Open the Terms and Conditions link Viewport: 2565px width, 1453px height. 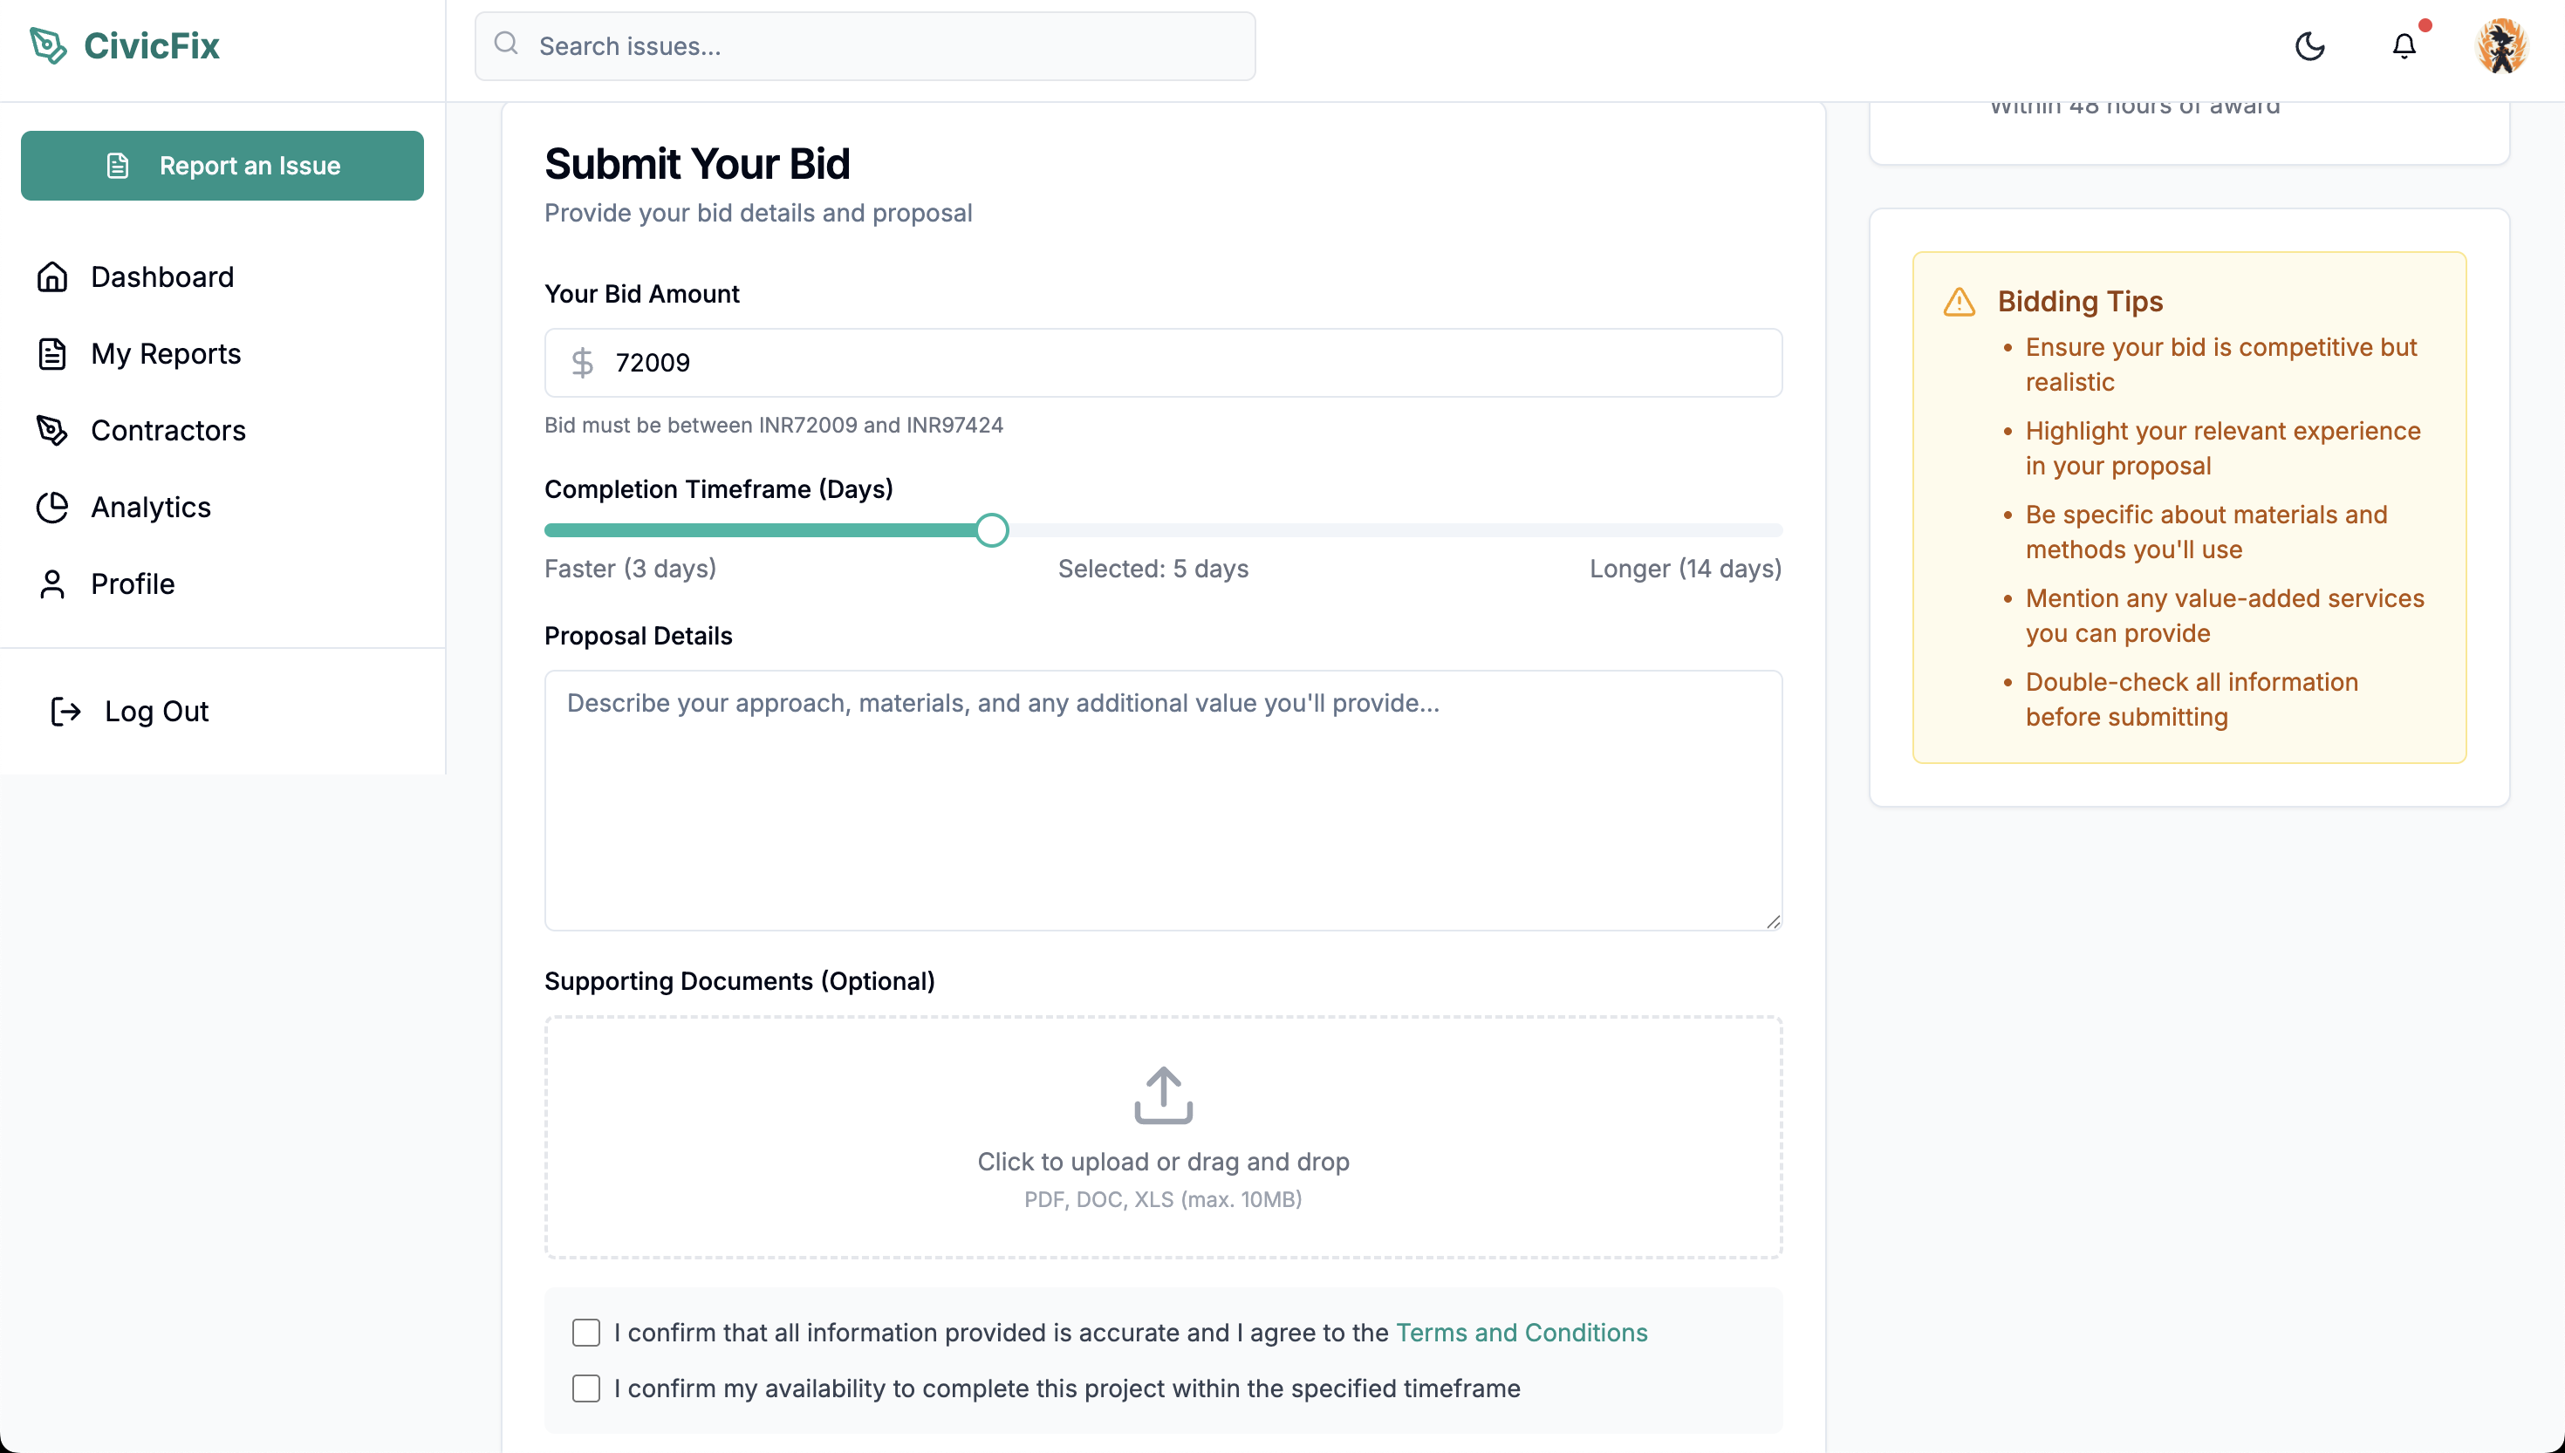pos(1521,1333)
